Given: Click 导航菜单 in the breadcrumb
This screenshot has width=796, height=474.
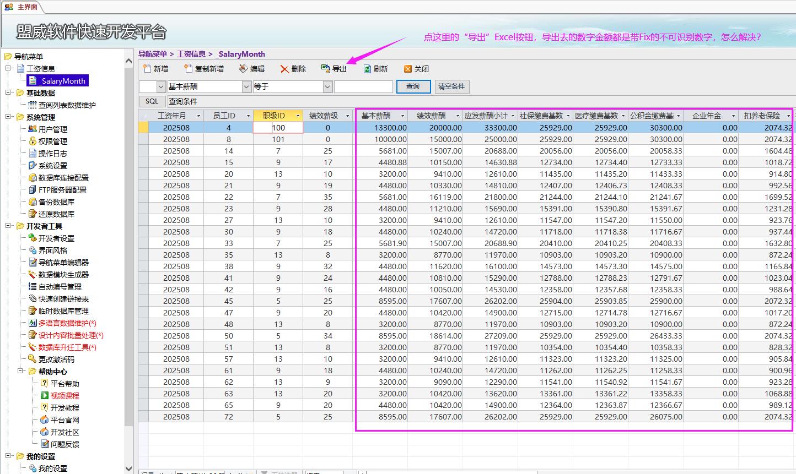Looking at the screenshot, I should click(152, 54).
